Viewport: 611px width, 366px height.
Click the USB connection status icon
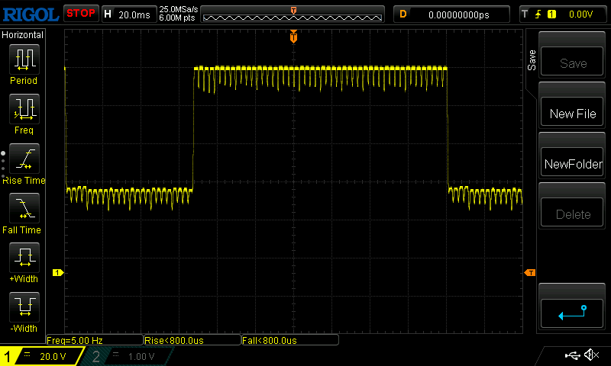click(573, 355)
